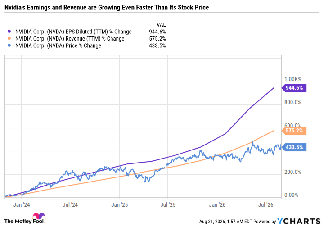Click the 575.2% value in legend table
Image resolution: width=324 pixels, height=227 pixels.
(x=157, y=39)
